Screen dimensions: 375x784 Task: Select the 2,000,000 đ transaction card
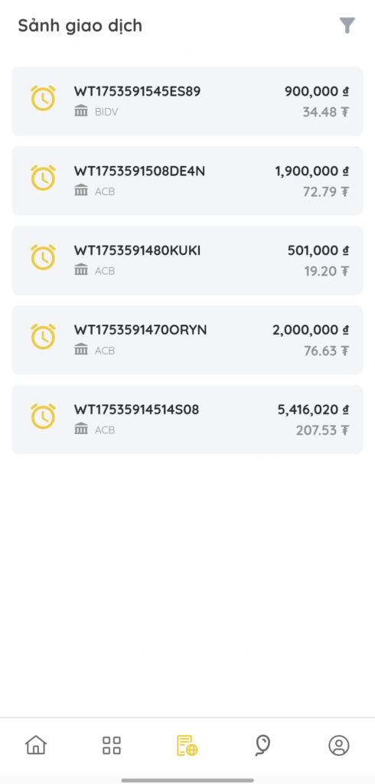coord(187,340)
